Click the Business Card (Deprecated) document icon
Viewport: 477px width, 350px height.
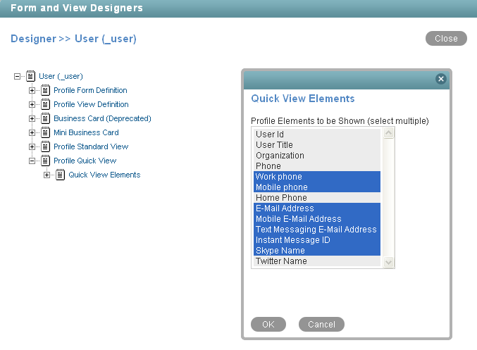click(46, 118)
